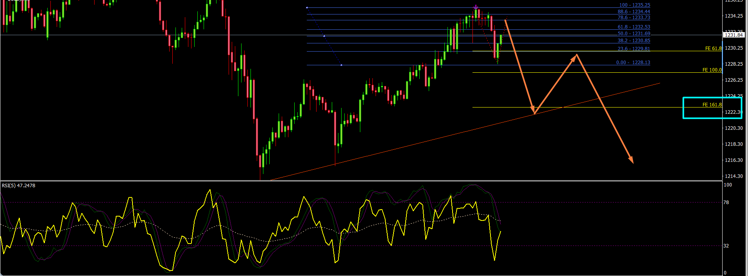Viewport: 748px width, 276px height.
Task: Click the RSI scale value 78
Action: coord(726,203)
